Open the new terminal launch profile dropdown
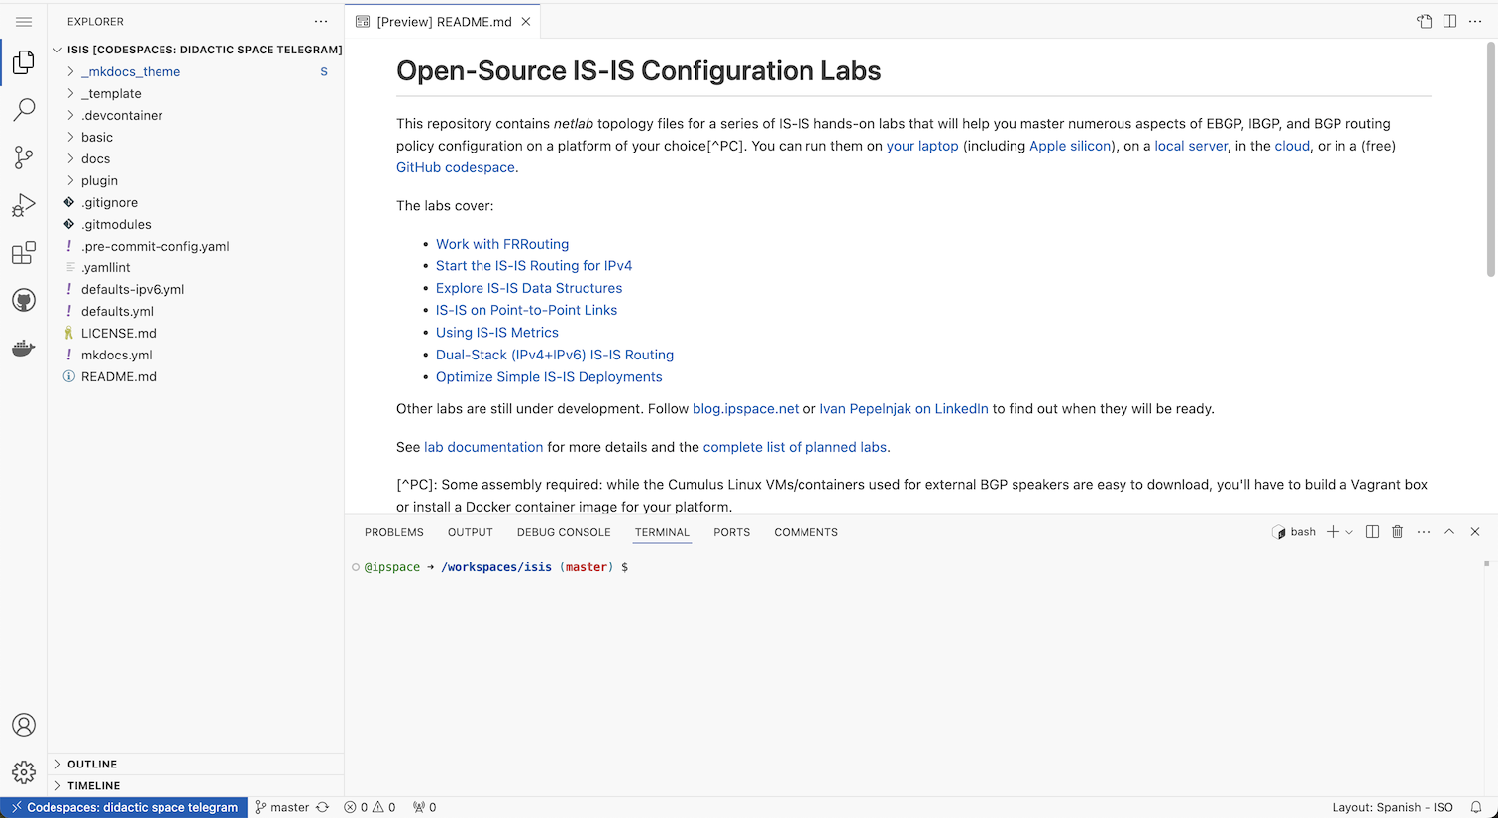The width and height of the screenshot is (1498, 818). pos(1349,533)
